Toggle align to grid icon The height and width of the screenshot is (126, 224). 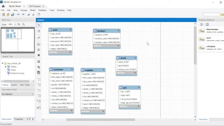tap(33, 15)
